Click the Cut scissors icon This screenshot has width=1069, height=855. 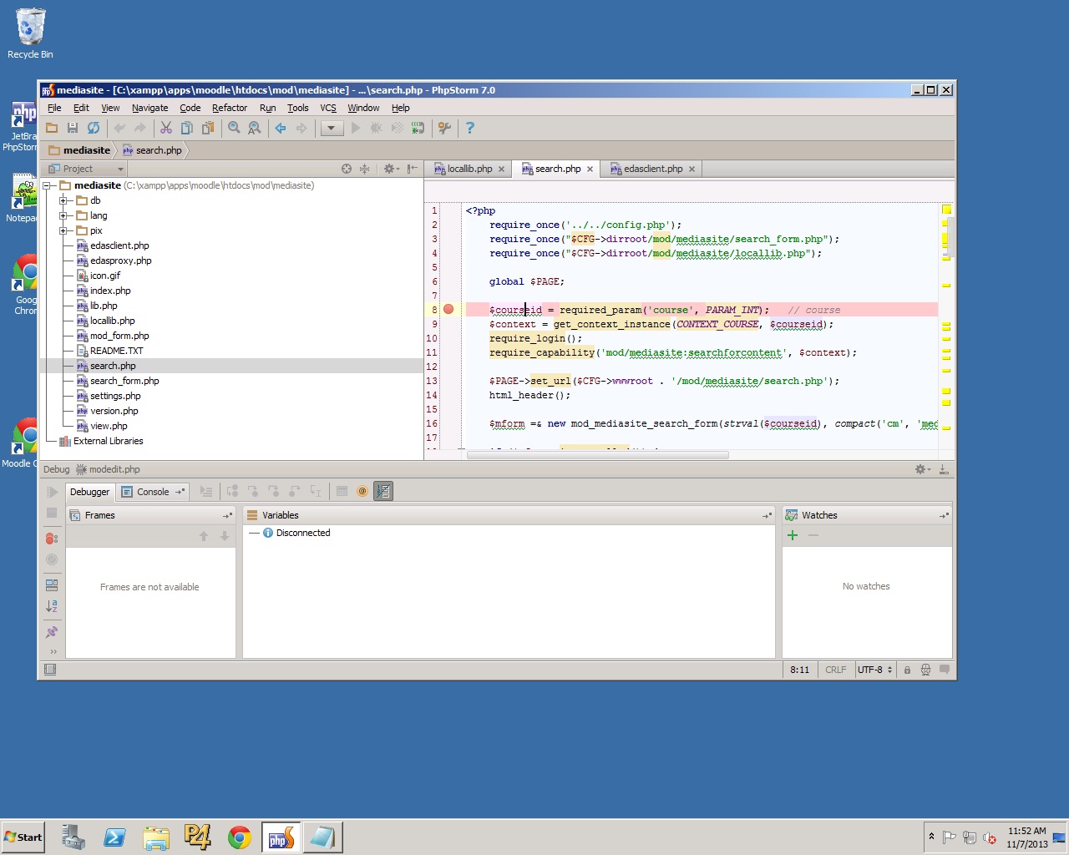point(166,128)
